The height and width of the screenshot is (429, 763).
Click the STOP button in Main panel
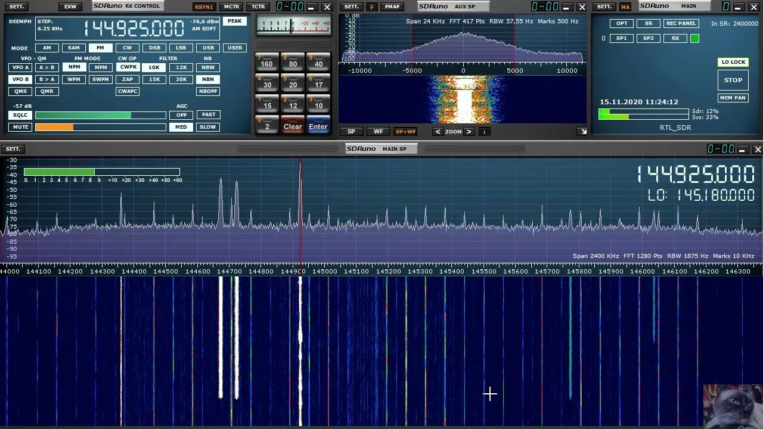(733, 80)
